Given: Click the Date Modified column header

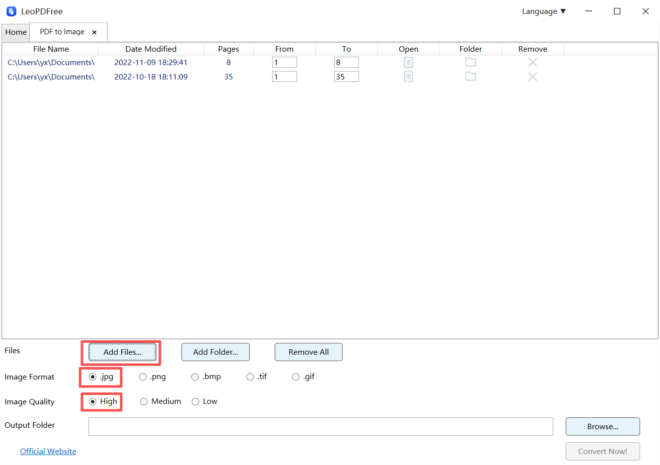Looking at the screenshot, I should [x=151, y=49].
